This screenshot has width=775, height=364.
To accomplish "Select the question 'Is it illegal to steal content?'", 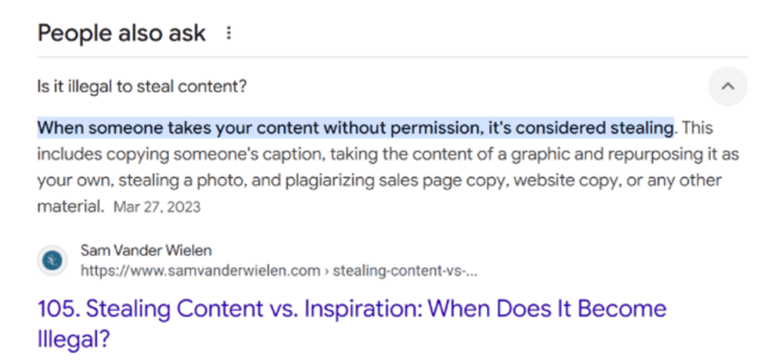I will tap(142, 87).
